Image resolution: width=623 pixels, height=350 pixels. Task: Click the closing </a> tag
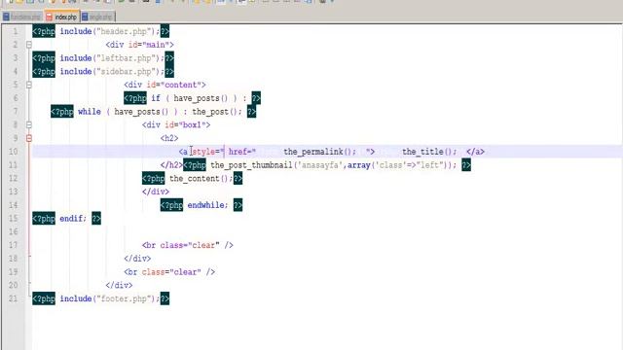tap(475, 152)
